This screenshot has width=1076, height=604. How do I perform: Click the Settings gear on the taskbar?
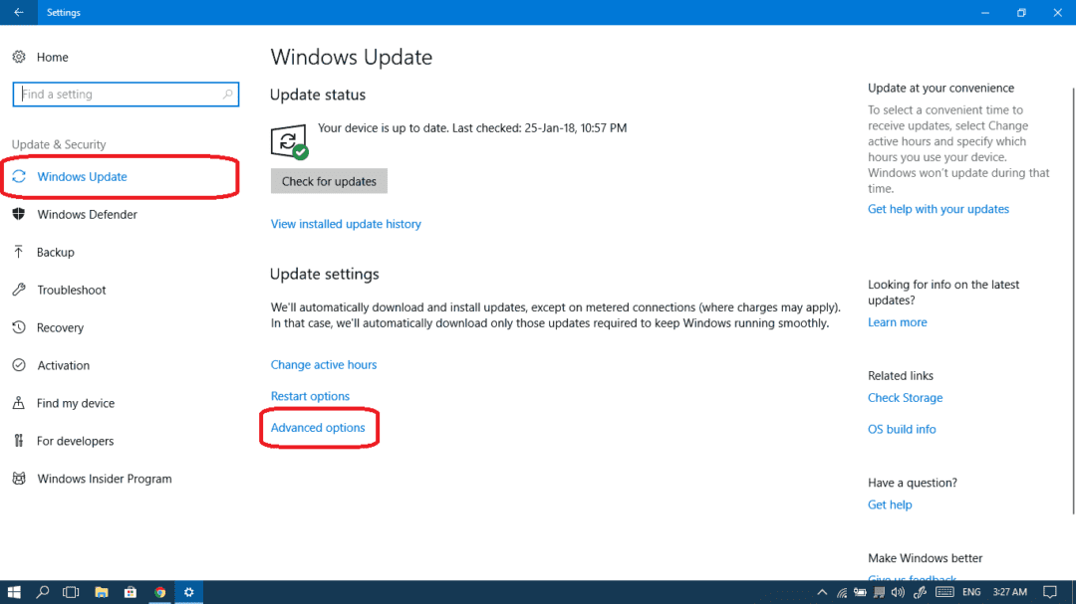click(188, 592)
